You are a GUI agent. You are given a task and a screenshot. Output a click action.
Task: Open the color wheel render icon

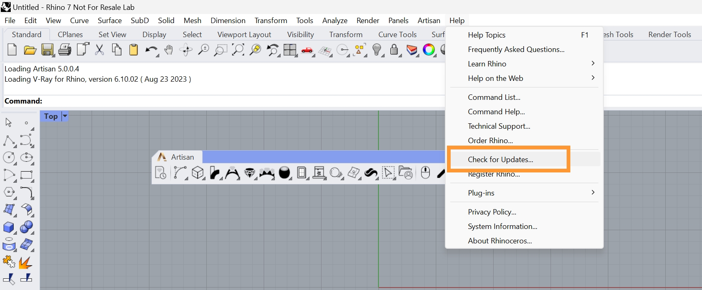(429, 50)
